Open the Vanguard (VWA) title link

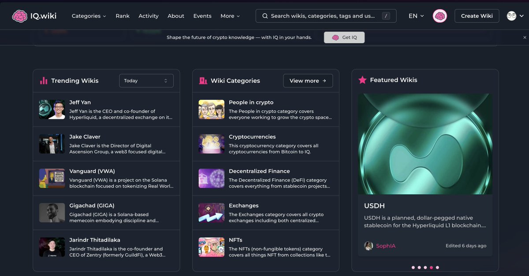[92, 171]
